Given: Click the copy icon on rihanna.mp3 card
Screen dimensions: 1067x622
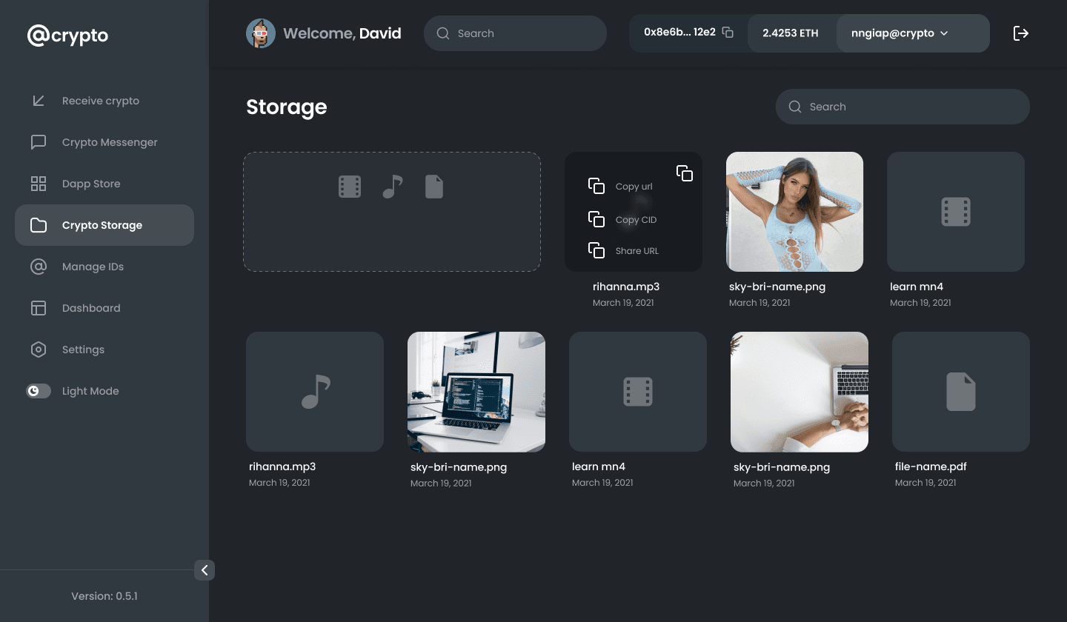Looking at the screenshot, I should click(685, 173).
